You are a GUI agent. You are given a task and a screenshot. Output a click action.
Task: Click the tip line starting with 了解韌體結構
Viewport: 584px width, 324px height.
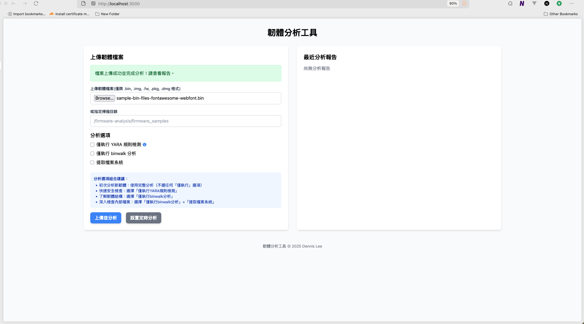136,196
